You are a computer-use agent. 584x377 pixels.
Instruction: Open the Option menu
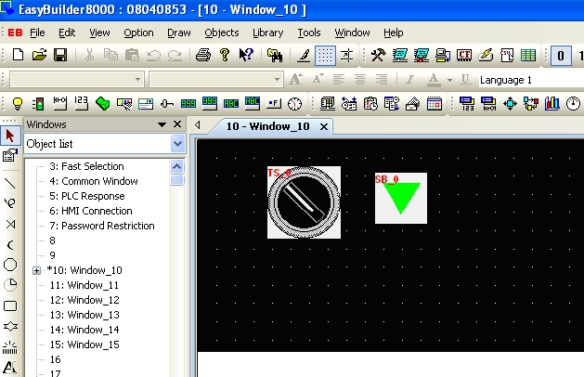138,32
